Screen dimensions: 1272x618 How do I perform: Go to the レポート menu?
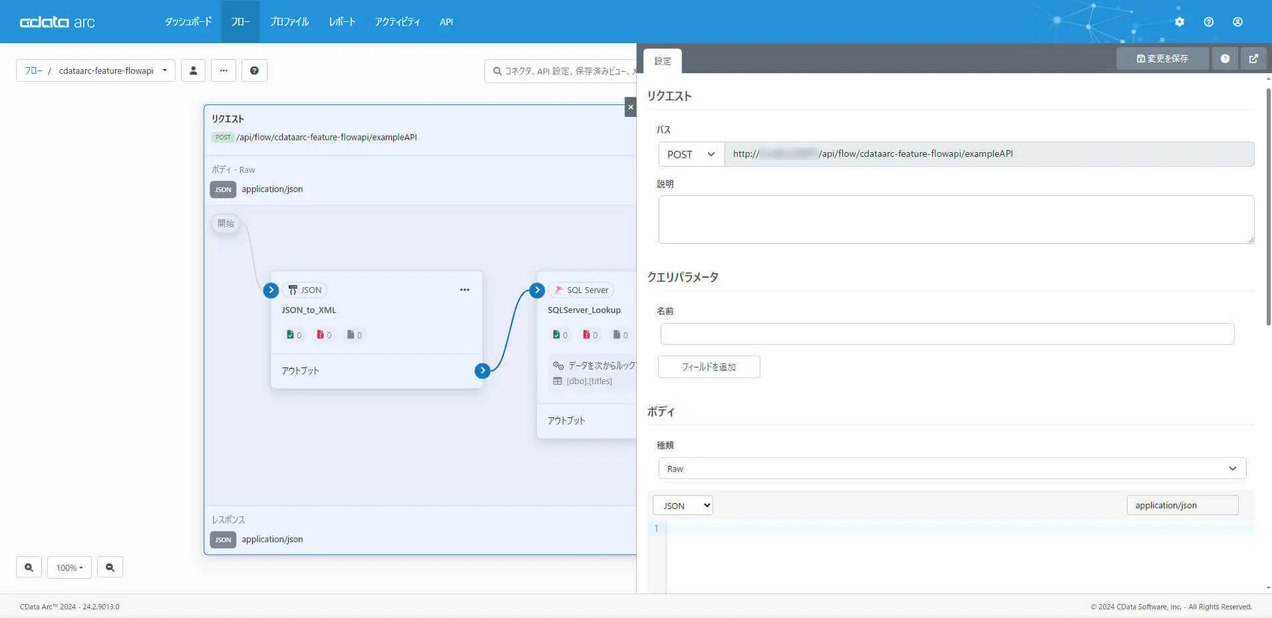342,22
